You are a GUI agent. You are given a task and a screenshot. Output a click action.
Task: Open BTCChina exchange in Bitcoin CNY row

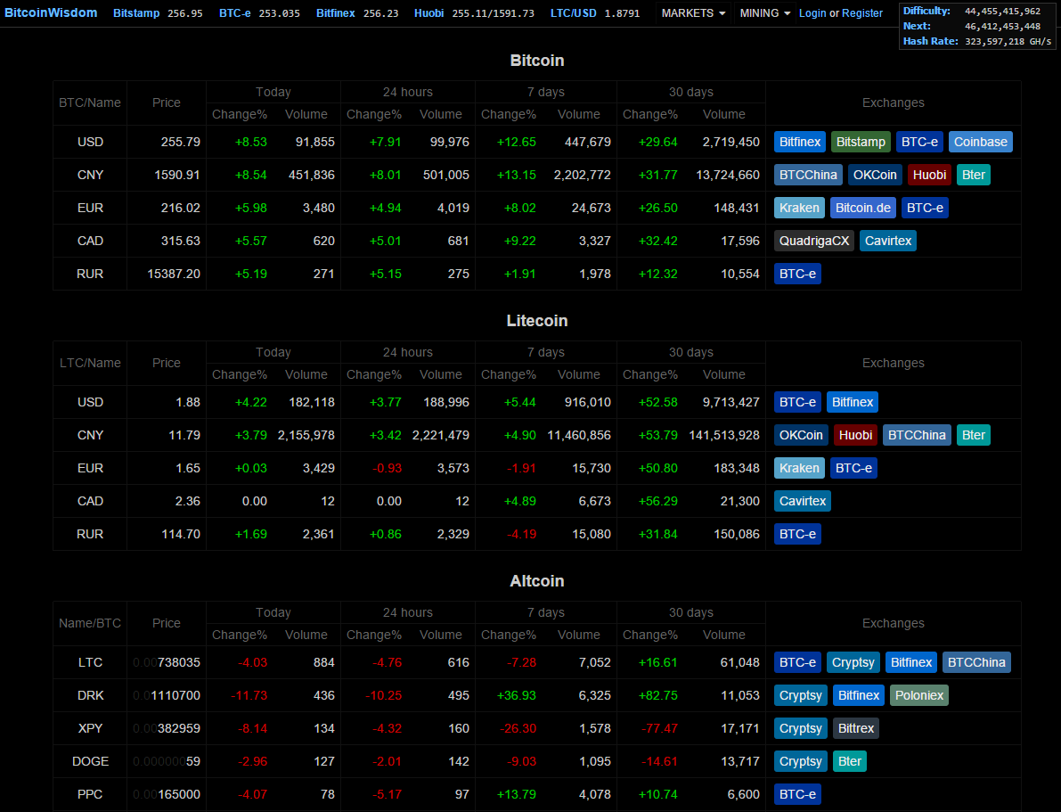(x=808, y=175)
